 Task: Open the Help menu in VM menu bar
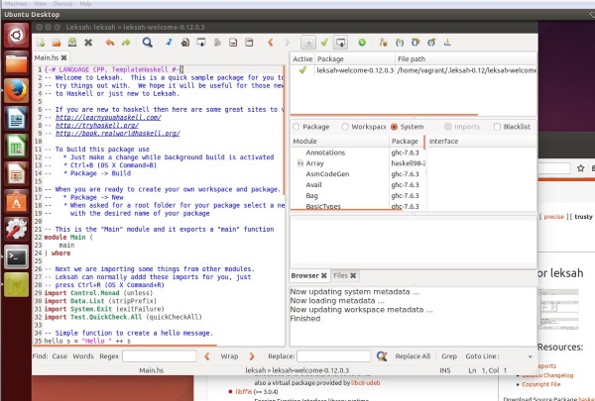tap(85, 4)
